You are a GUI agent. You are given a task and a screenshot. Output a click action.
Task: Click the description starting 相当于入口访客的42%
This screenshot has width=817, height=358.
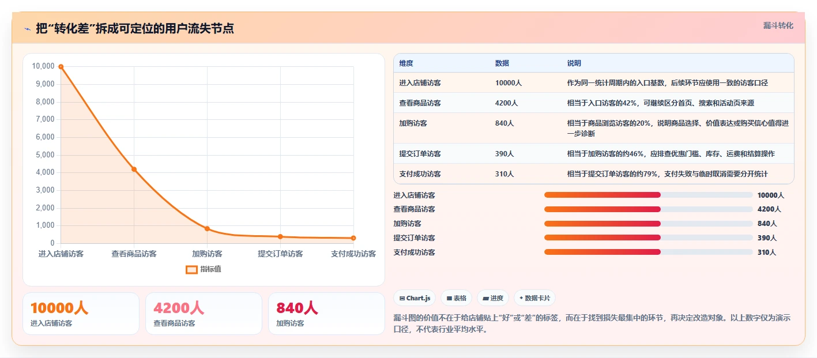[661, 103]
